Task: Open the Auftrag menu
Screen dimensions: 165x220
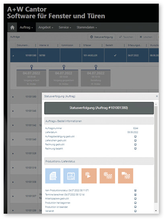Action: point(26,27)
